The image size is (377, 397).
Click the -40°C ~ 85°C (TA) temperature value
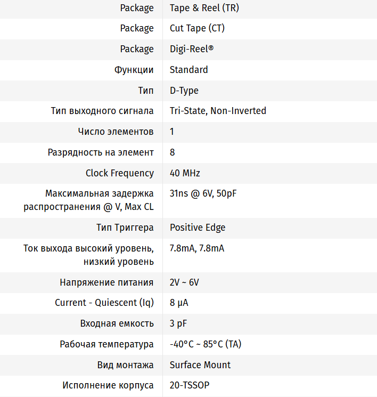(205, 344)
